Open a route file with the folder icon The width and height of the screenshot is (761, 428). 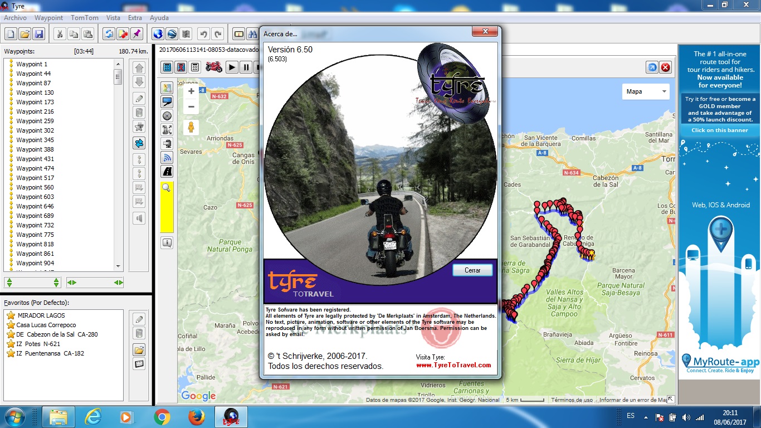pos(25,34)
